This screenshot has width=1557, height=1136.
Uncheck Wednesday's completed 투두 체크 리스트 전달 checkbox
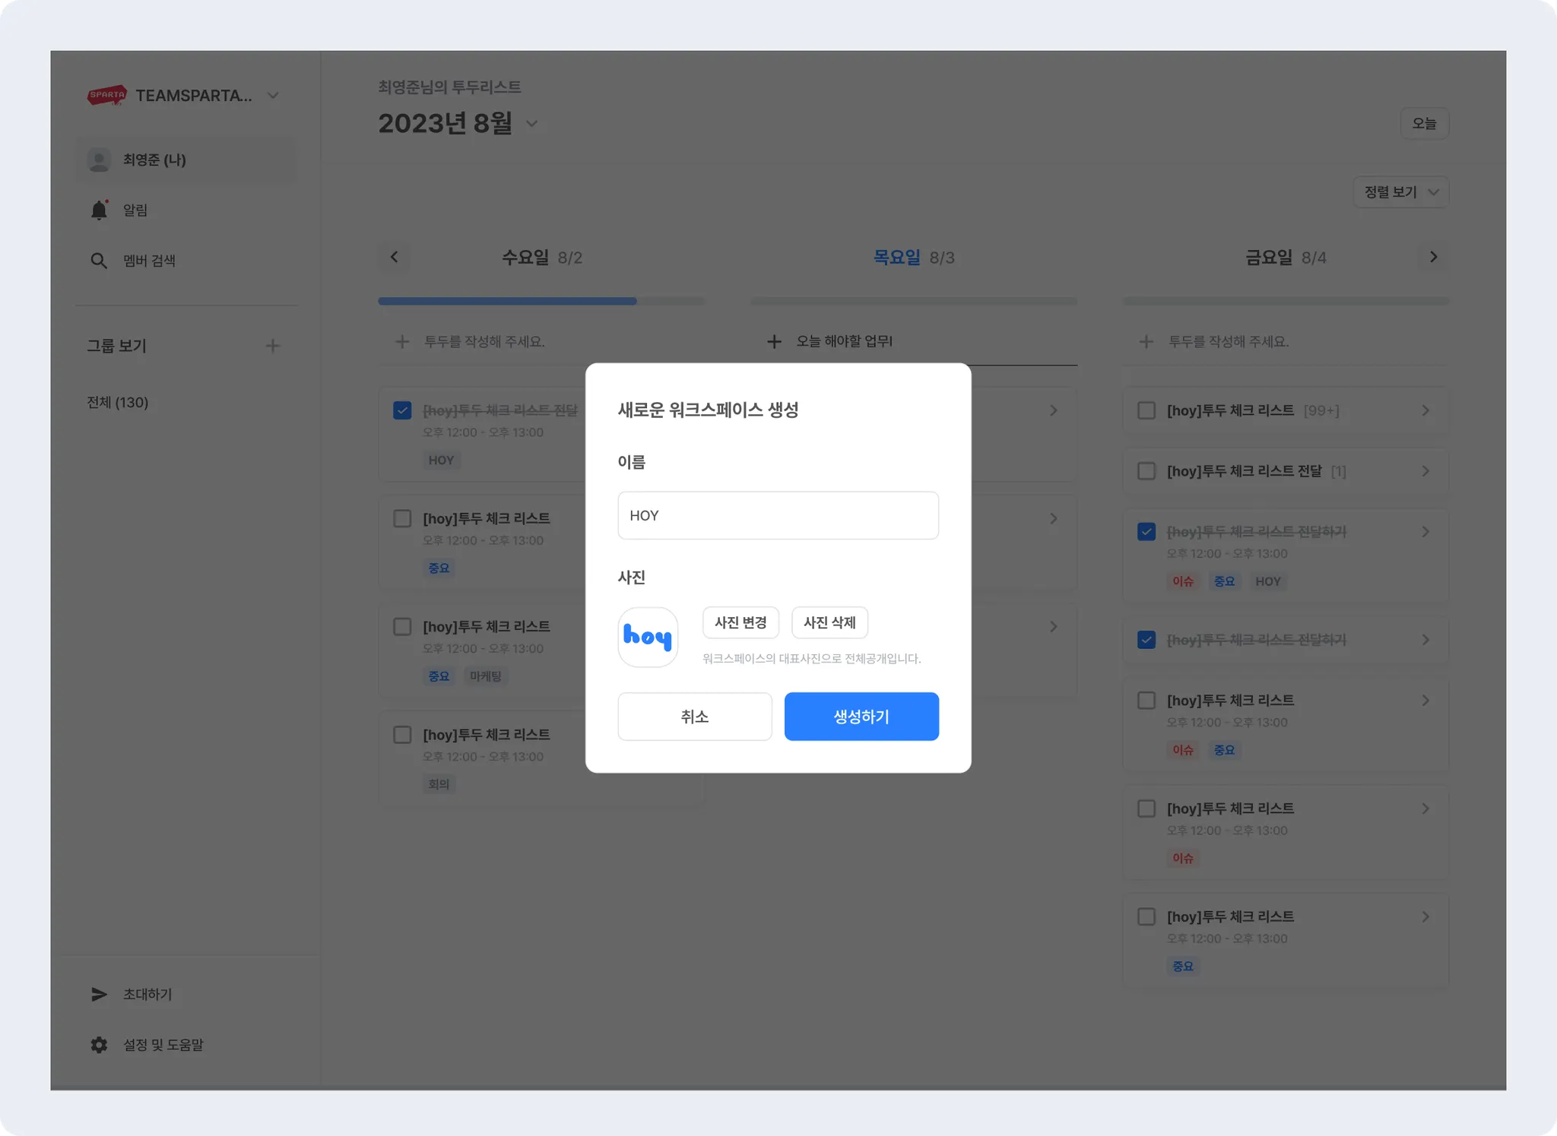click(402, 410)
